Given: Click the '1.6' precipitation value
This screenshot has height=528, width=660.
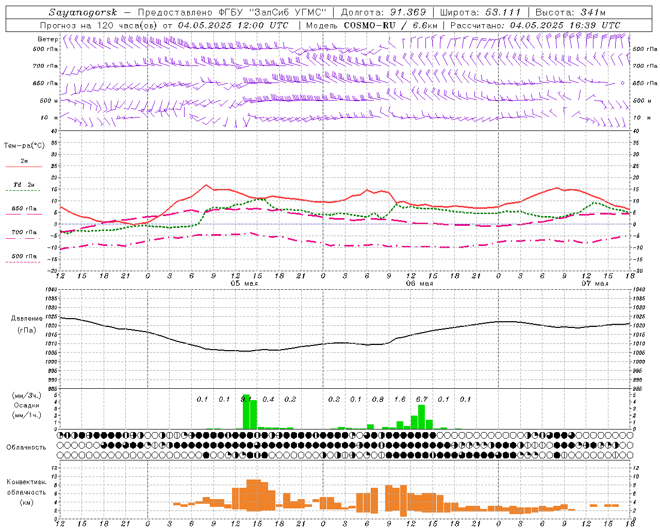Looking at the screenshot, I should coord(400,399).
